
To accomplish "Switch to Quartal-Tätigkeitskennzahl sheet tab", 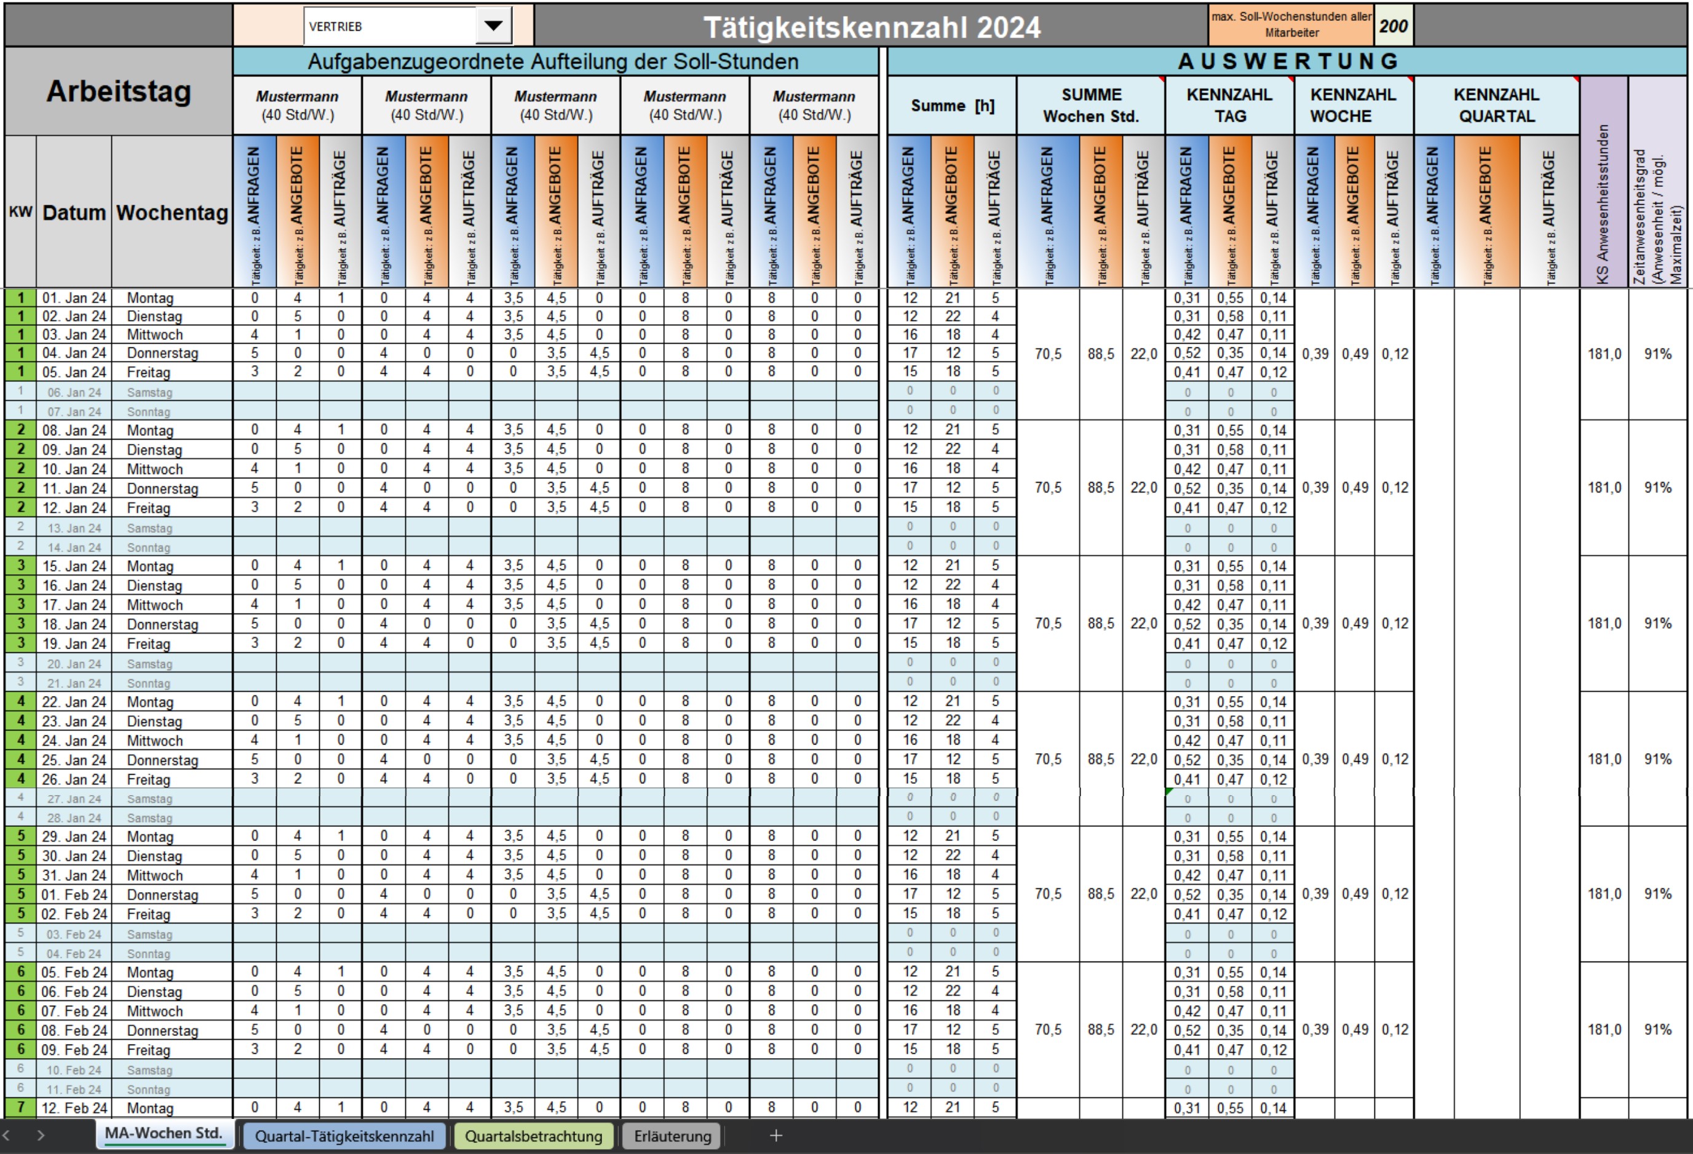I will point(344,1136).
